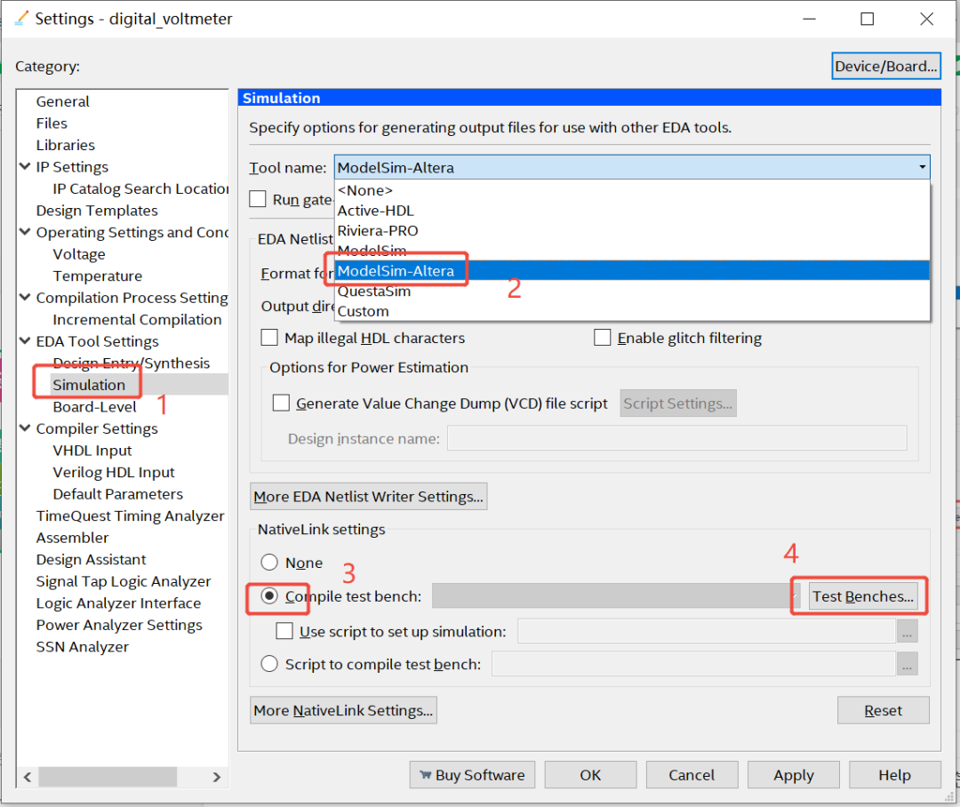Screen dimensions: 960x807
Task: Select Verilog HDL Input category
Action: click(114, 472)
